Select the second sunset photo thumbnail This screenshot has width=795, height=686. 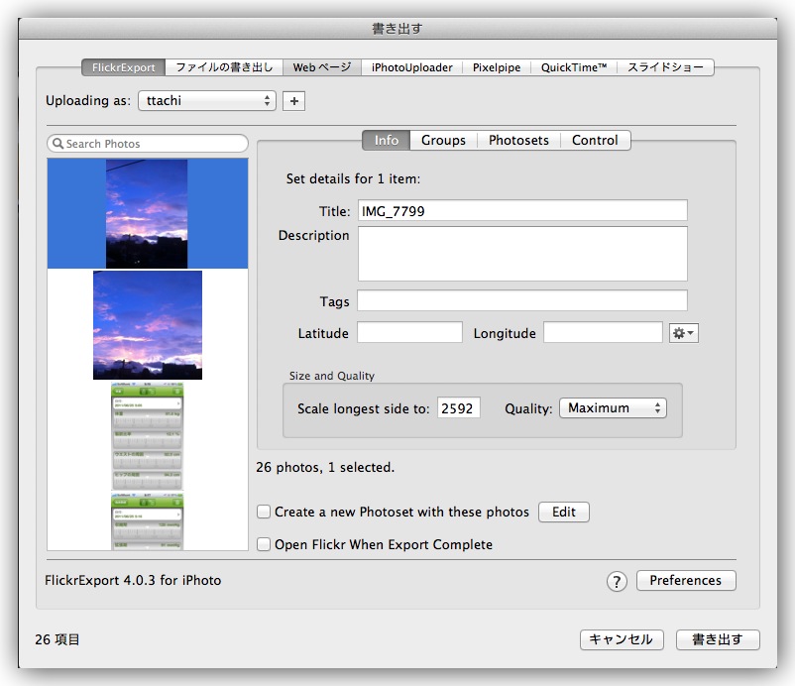148,325
